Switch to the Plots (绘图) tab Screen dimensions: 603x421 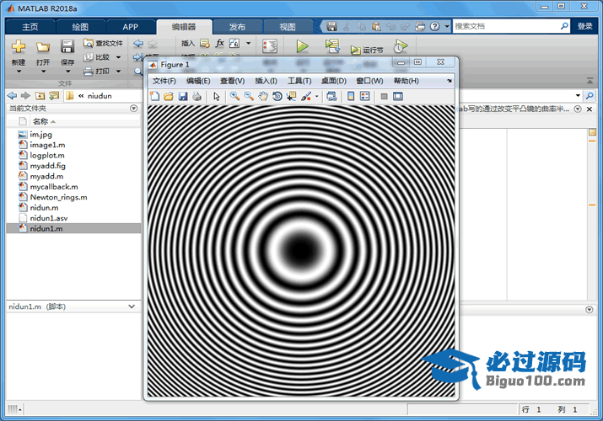click(80, 27)
